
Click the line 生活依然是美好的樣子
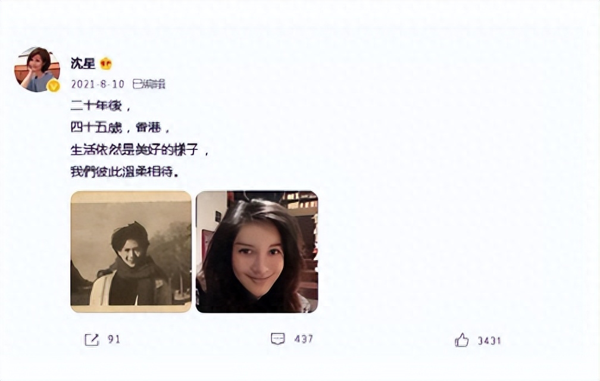[140, 149]
